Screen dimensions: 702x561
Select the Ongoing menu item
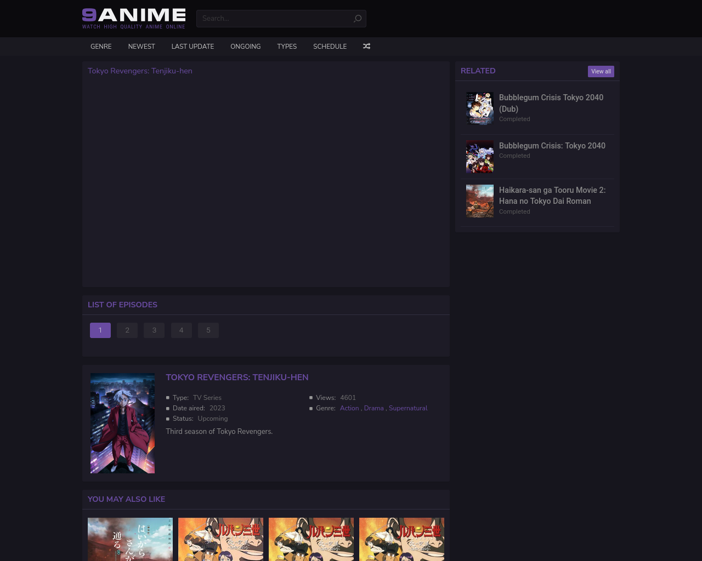[x=246, y=47]
